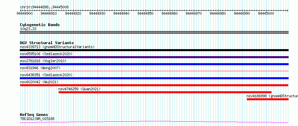Viewport: 298px width, 126px height.
Task: Click ruler position 94444920
Action: click(x=73, y=13)
